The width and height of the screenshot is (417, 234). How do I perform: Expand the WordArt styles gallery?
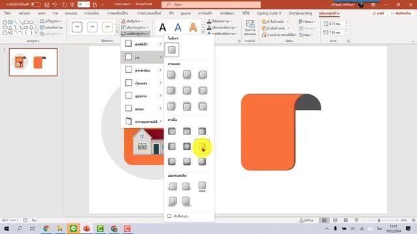(203, 32)
